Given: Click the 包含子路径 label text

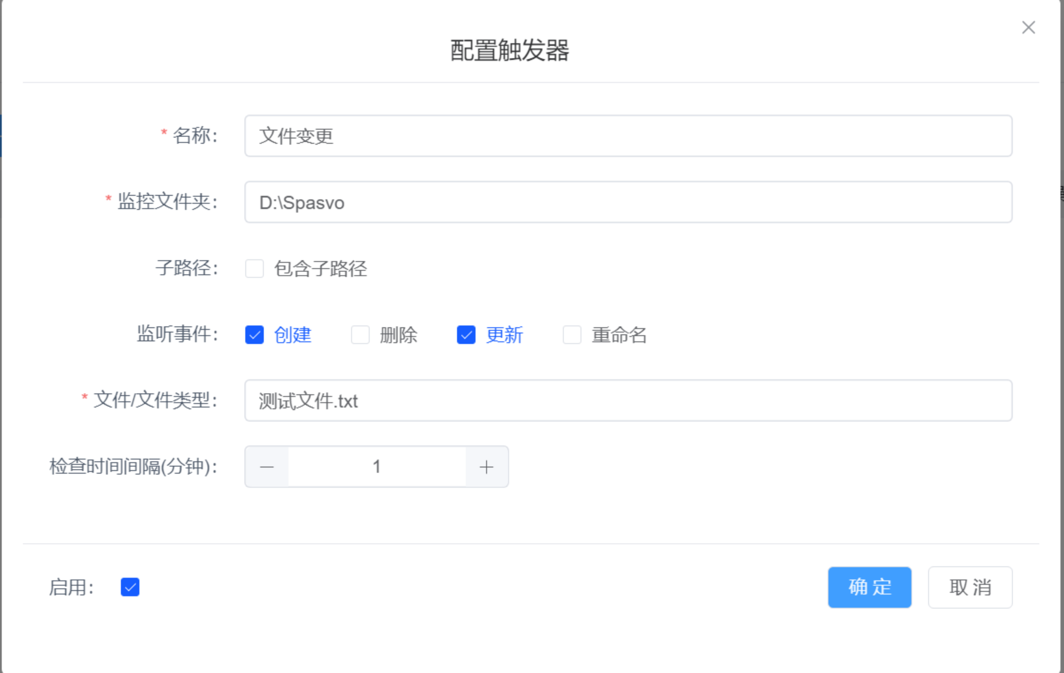Looking at the screenshot, I should (320, 269).
